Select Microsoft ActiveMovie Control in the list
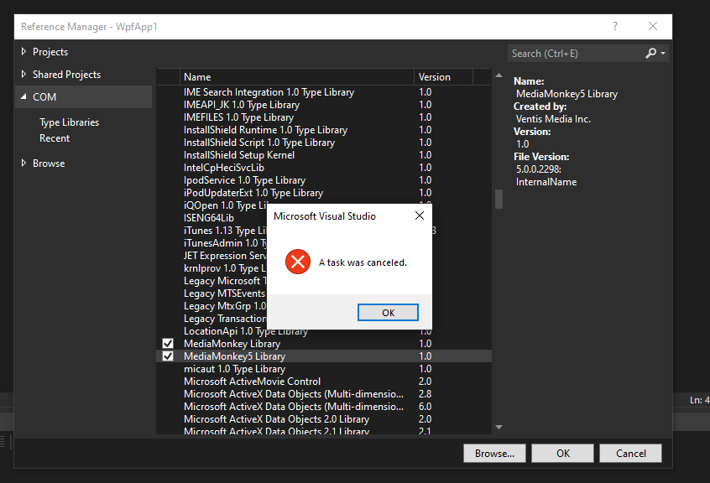 pos(252,382)
